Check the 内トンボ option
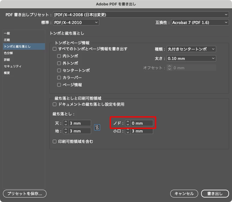 [59, 56]
